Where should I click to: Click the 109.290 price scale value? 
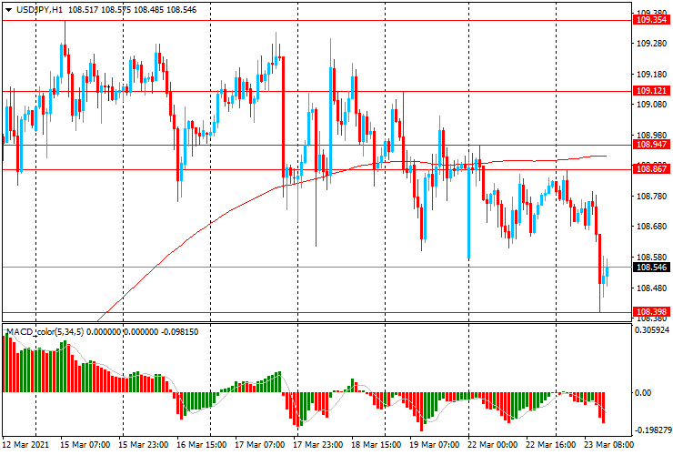click(649, 43)
